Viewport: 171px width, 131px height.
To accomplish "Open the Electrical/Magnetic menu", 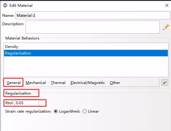I will (x=88, y=83).
